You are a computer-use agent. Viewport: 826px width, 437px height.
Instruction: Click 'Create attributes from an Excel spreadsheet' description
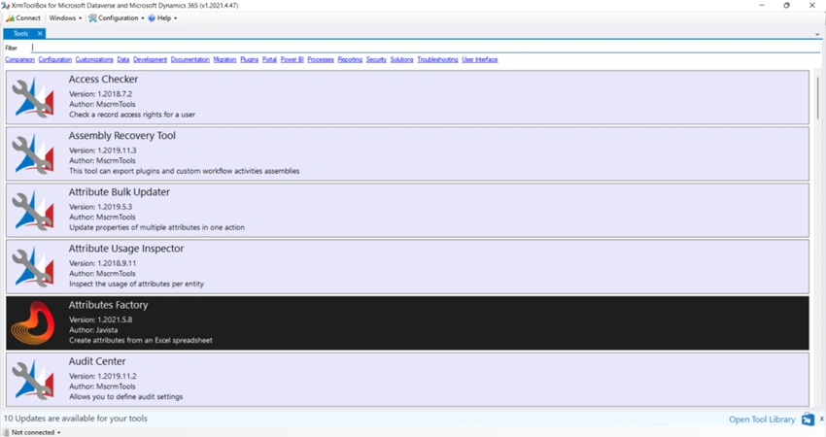141,340
